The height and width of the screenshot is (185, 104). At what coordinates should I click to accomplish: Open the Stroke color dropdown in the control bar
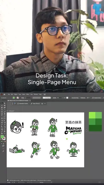point(19,98)
